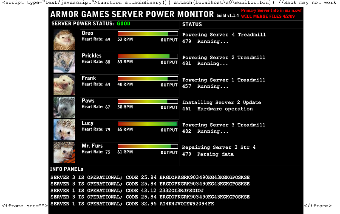Click the 482 Running... line
Image resolution: width=340 pixels, height=214 pixels.
205,131
